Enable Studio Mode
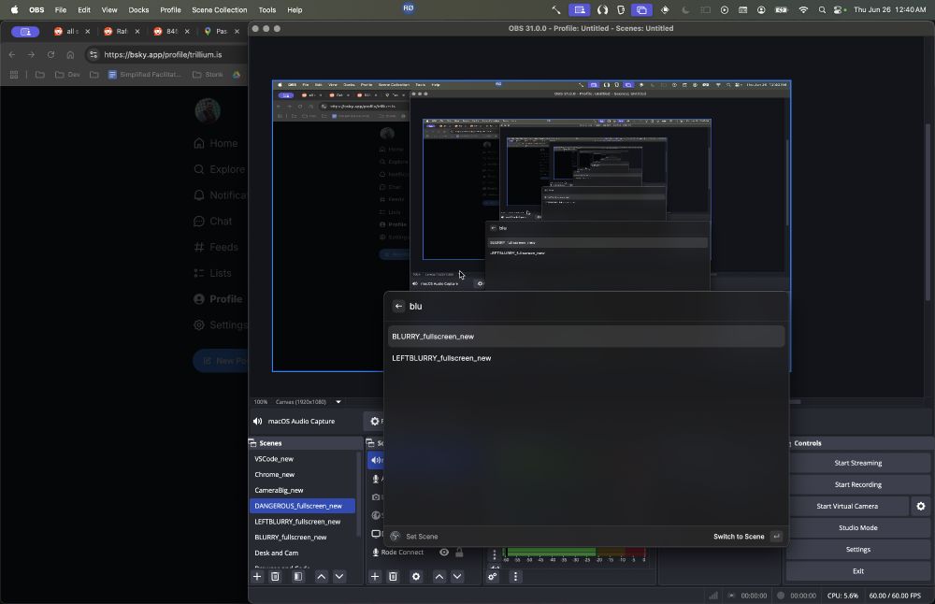 pyautogui.click(x=857, y=527)
